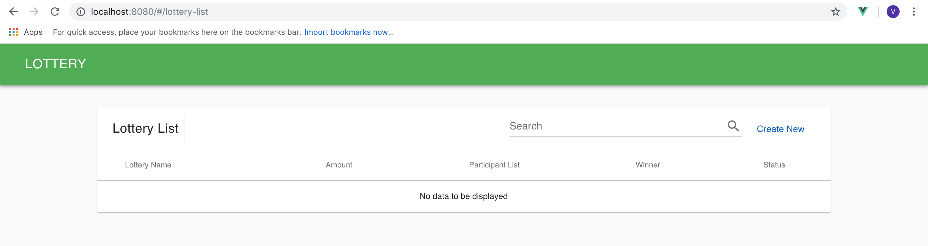Open the Vue devtools extension icon
Viewport: 928px width, 246px height.
(863, 12)
